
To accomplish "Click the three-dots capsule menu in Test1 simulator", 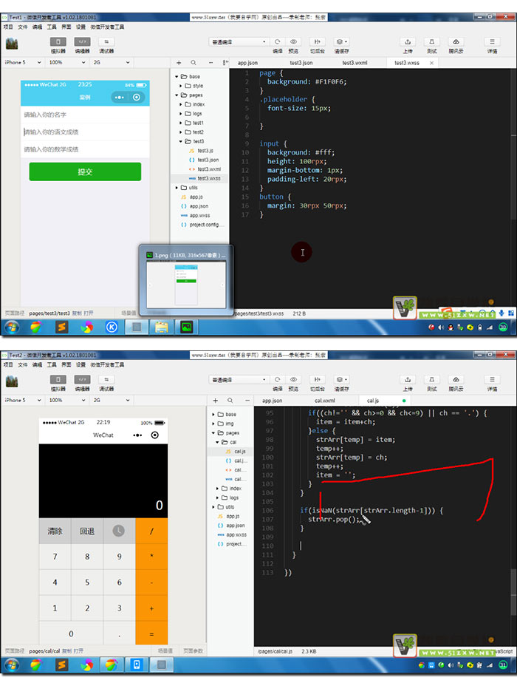I will click(x=119, y=97).
